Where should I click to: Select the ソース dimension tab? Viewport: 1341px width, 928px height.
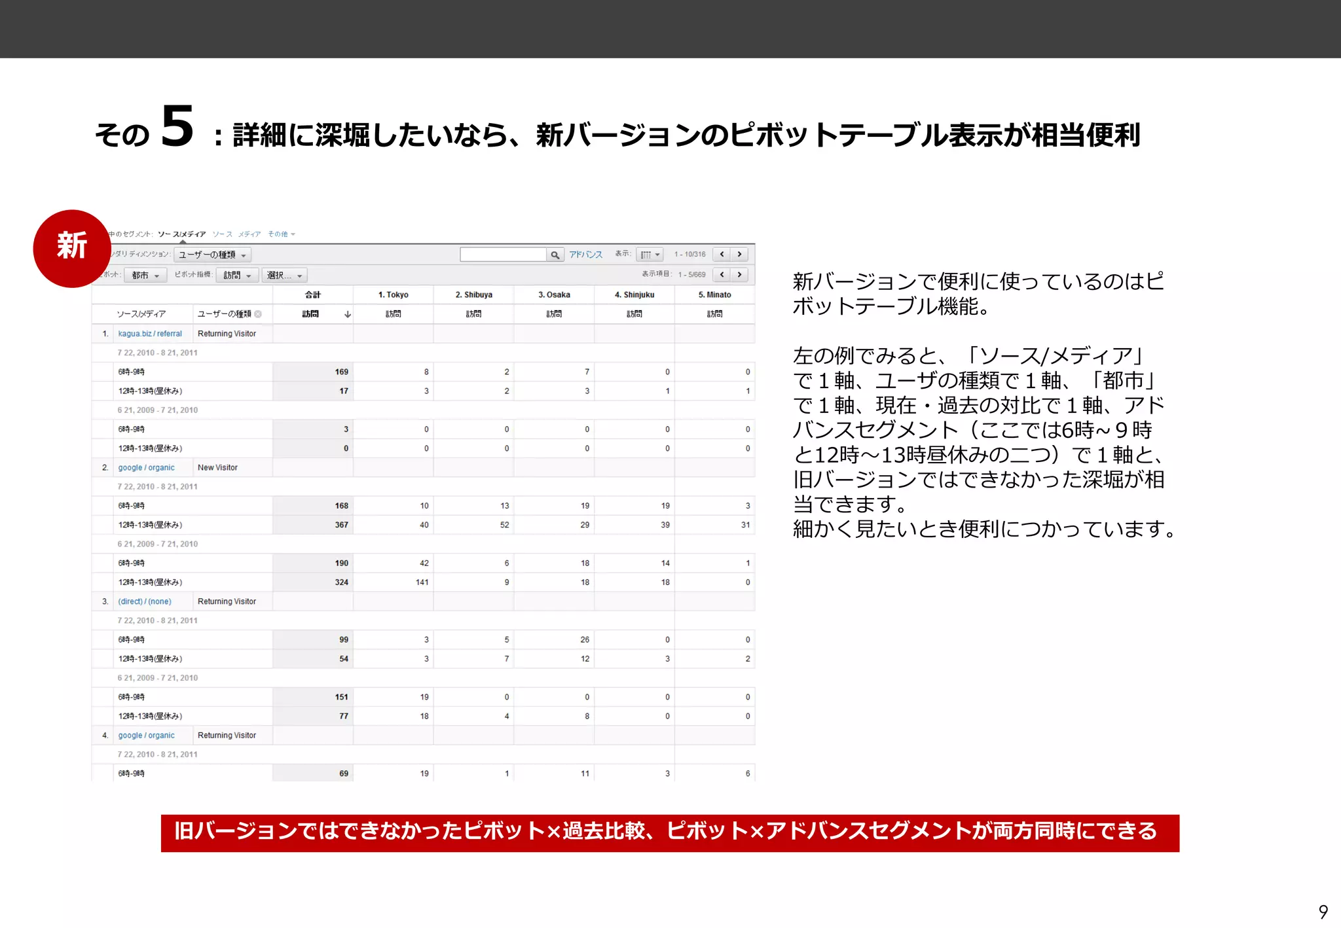pos(222,234)
